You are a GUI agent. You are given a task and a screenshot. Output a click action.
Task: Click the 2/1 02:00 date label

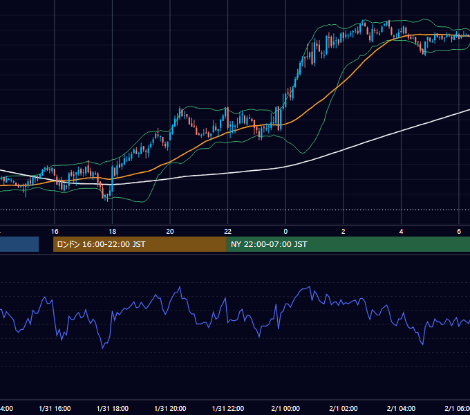(344, 409)
